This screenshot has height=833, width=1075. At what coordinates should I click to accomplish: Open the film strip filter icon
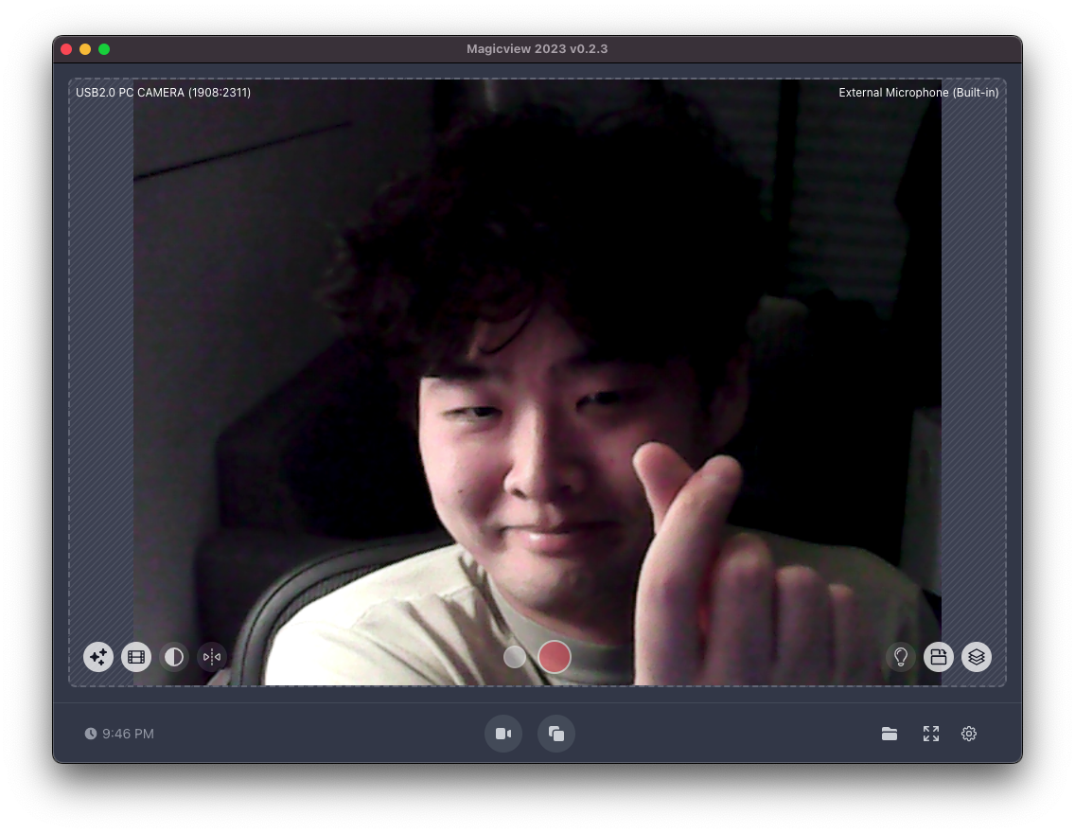[x=136, y=657]
